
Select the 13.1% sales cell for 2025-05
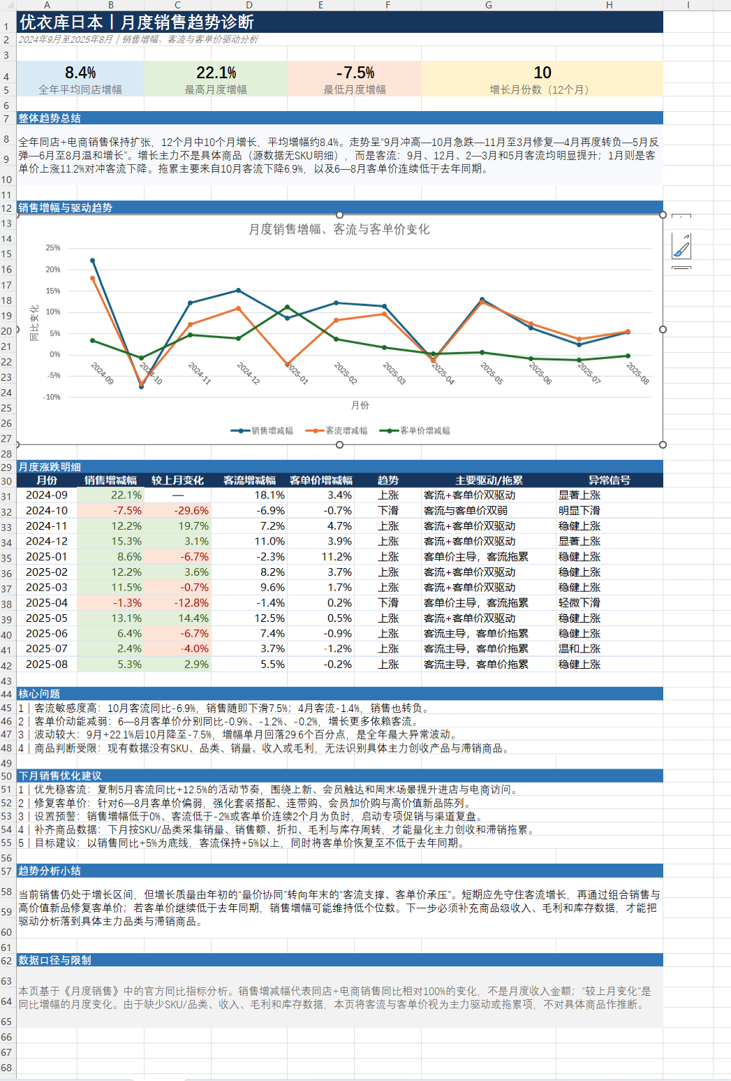pos(111,618)
